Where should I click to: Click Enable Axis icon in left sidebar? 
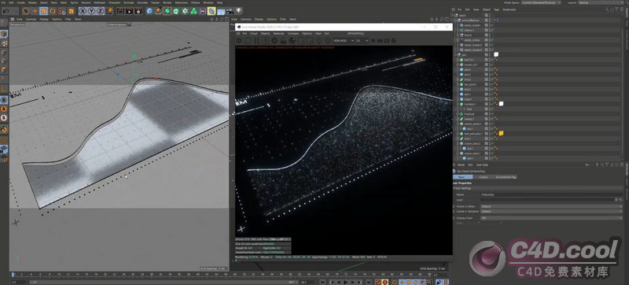(4, 88)
